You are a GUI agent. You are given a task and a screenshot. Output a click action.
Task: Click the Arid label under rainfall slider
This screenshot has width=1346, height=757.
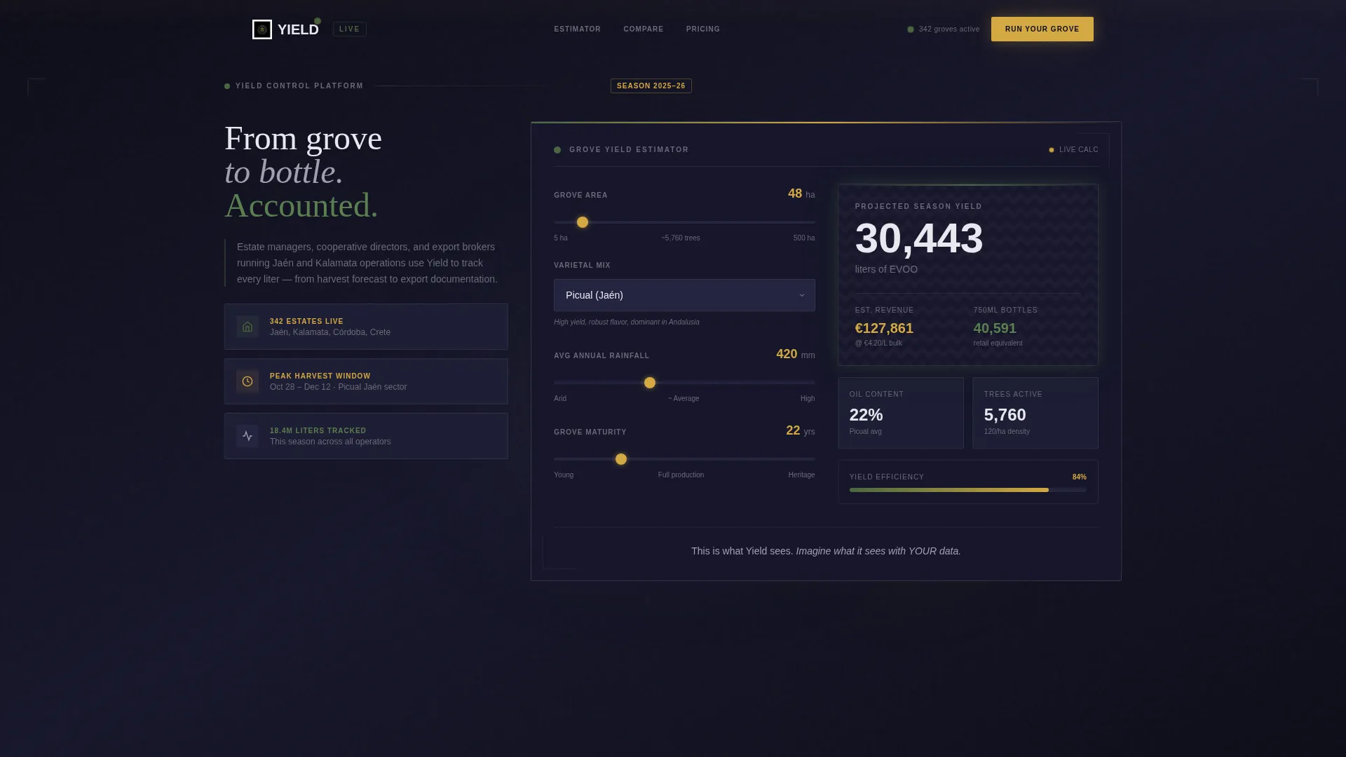click(560, 399)
